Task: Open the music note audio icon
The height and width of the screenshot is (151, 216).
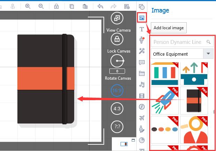Action: (142, 85)
